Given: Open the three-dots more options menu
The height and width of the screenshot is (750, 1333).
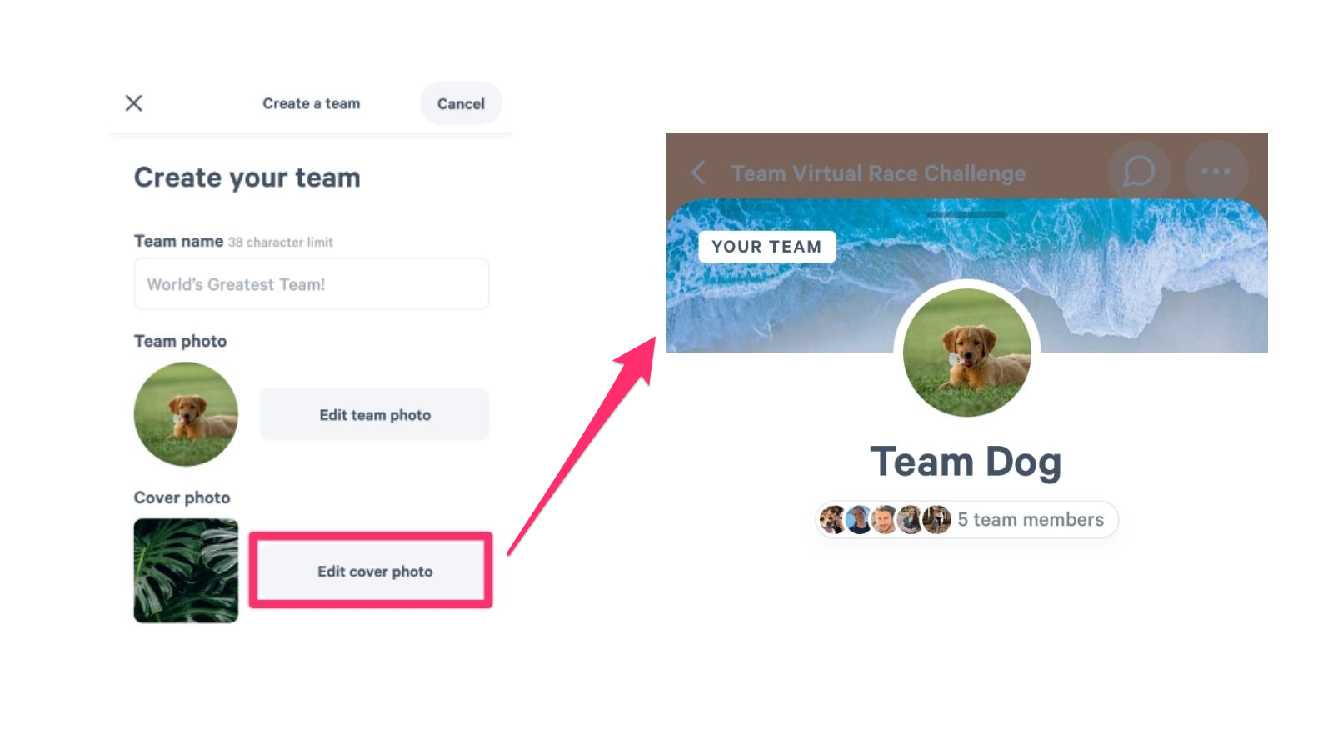Looking at the screenshot, I should click(x=1216, y=172).
